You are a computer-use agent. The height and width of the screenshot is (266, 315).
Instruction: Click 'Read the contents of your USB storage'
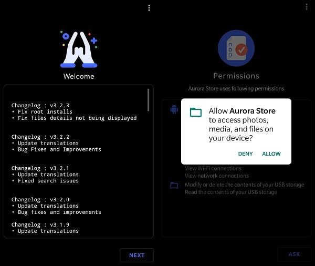(x=231, y=192)
